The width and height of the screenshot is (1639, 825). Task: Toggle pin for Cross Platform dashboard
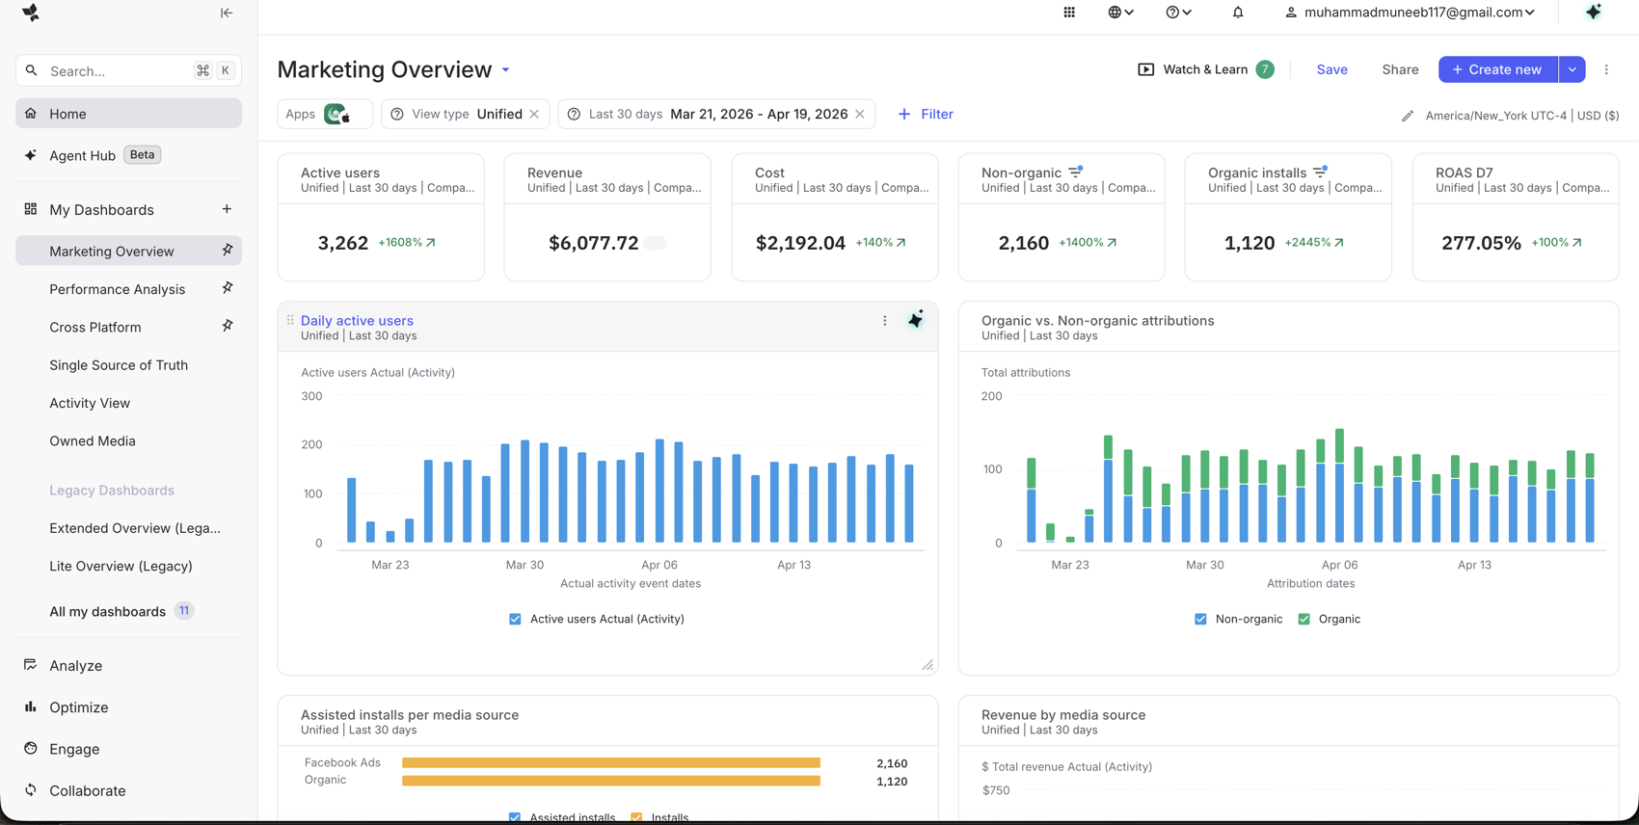pos(228,326)
